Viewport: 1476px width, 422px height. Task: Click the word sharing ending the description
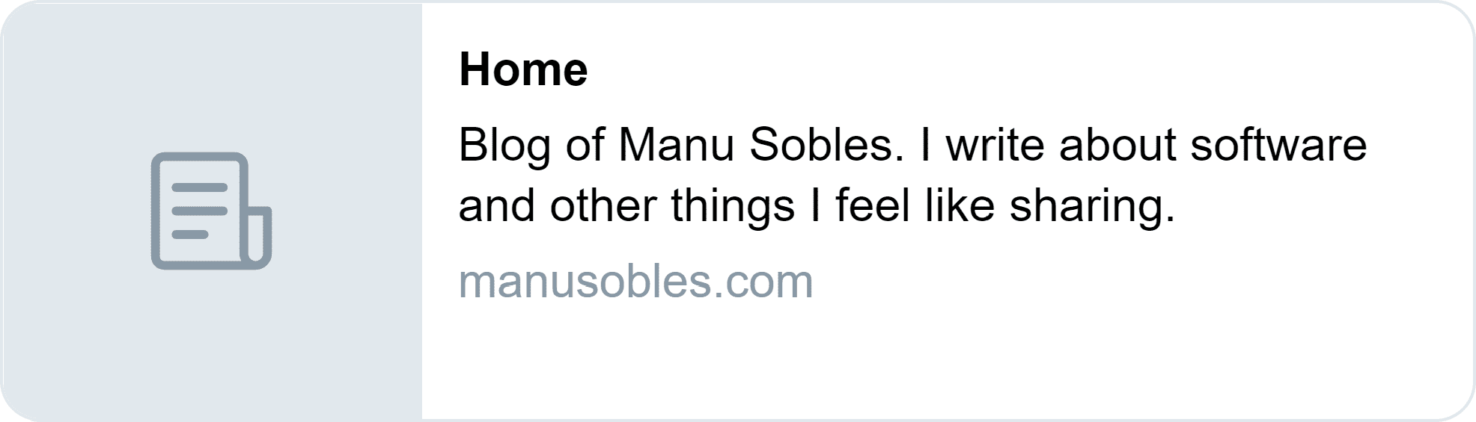[x=1092, y=207]
